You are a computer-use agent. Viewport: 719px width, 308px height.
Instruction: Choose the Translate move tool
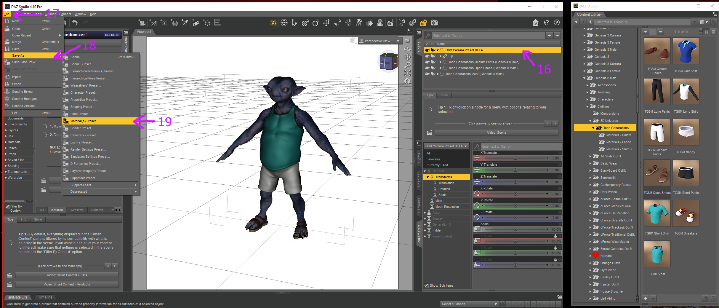click(326, 23)
